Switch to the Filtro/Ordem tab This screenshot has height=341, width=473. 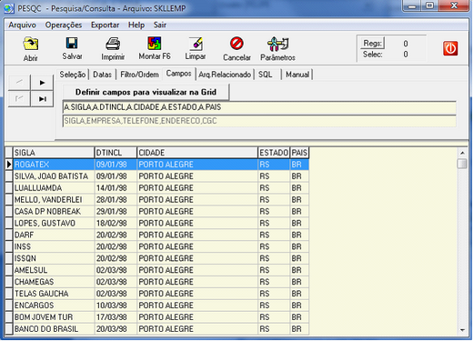[x=139, y=75]
